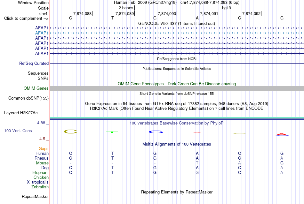This screenshot has width=304, height=204.
Task: Click the '2 bases' scale bar label
Action: (126, 8)
